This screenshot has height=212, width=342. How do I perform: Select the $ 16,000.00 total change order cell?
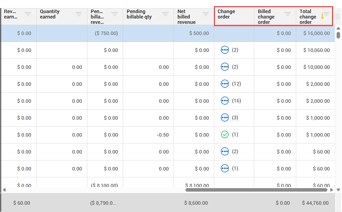(316, 33)
